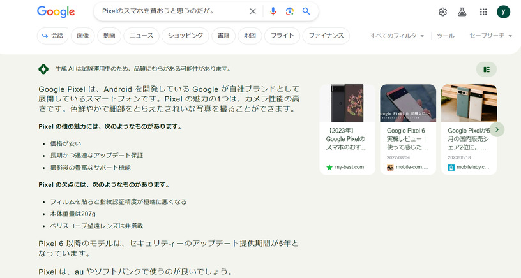Switch to 画像 results
Viewport: 521px width, 278px height.
click(x=83, y=36)
